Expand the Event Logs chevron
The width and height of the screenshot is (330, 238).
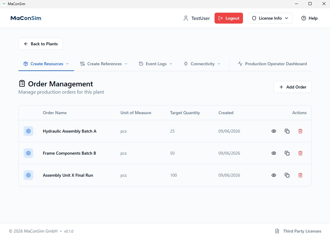171,64
